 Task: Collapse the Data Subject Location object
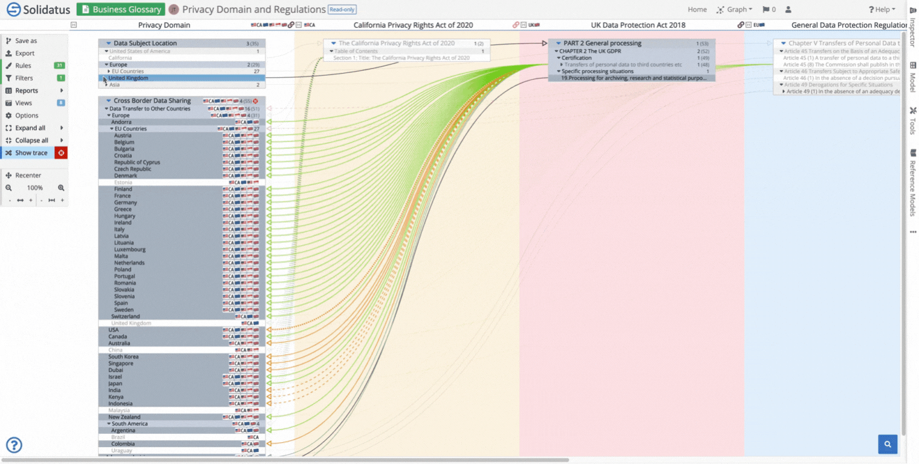pos(109,44)
